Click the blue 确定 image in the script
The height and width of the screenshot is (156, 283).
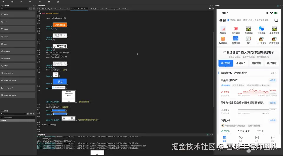pos(60,81)
